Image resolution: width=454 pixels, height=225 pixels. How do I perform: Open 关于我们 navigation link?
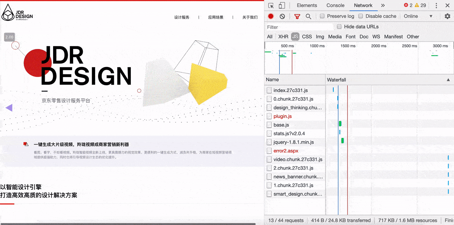pos(250,17)
